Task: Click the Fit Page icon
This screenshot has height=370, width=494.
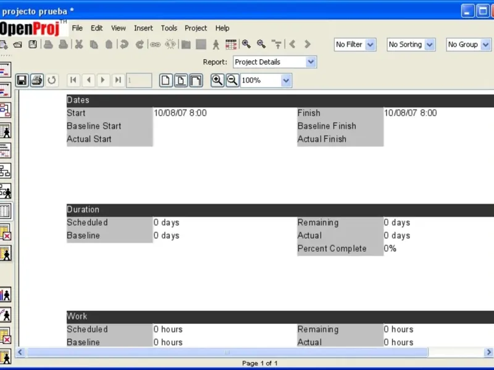Action: pyautogui.click(x=181, y=80)
